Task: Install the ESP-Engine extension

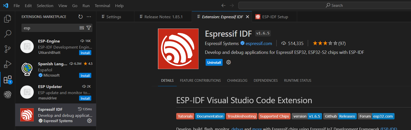Action: pyautogui.click(x=85, y=53)
